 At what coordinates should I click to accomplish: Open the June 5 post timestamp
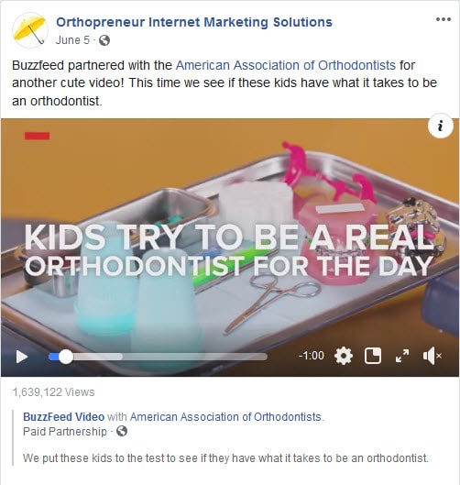tap(72, 40)
